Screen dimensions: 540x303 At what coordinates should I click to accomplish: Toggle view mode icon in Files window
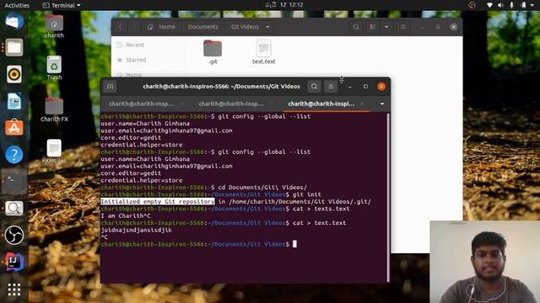click(373, 27)
